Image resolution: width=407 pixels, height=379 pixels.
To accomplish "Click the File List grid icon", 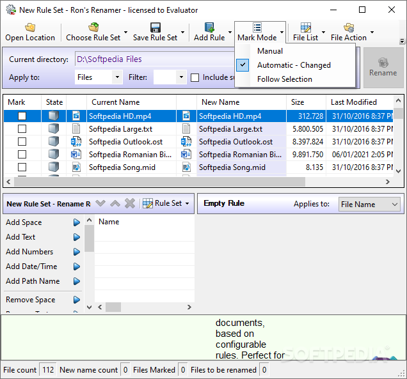I will 306,27.
